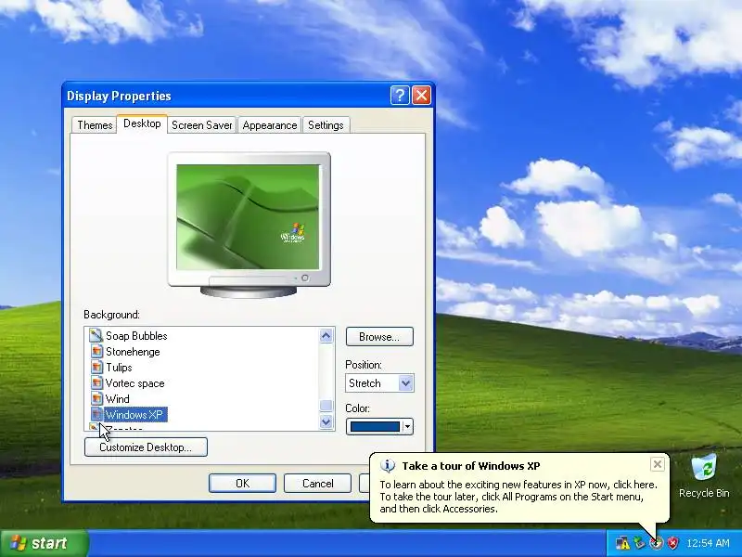Screen dimensions: 742x557
Task: Confirm with the OK button
Action: [242, 483]
